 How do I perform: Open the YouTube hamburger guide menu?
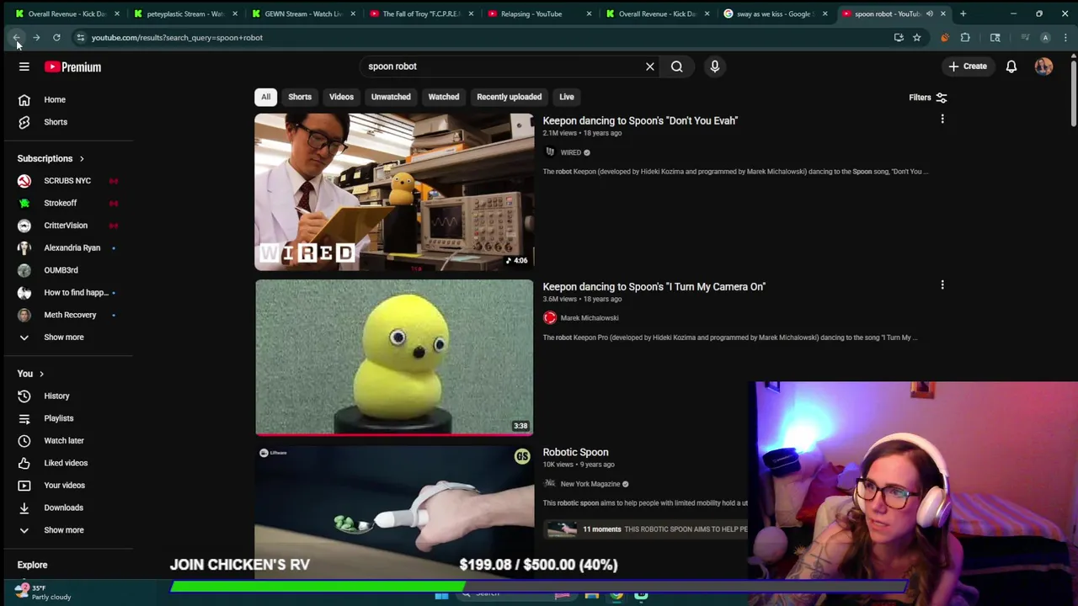tap(24, 66)
